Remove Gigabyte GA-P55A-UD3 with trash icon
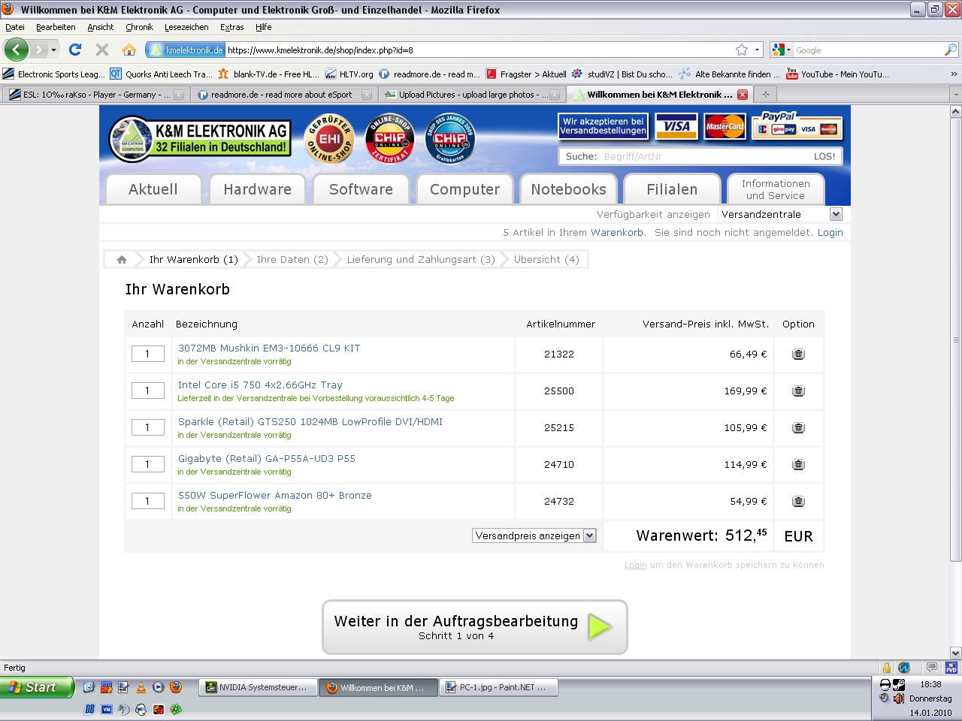The height and width of the screenshot is (721, 962). pyautogui.click(x=798, y=464)
